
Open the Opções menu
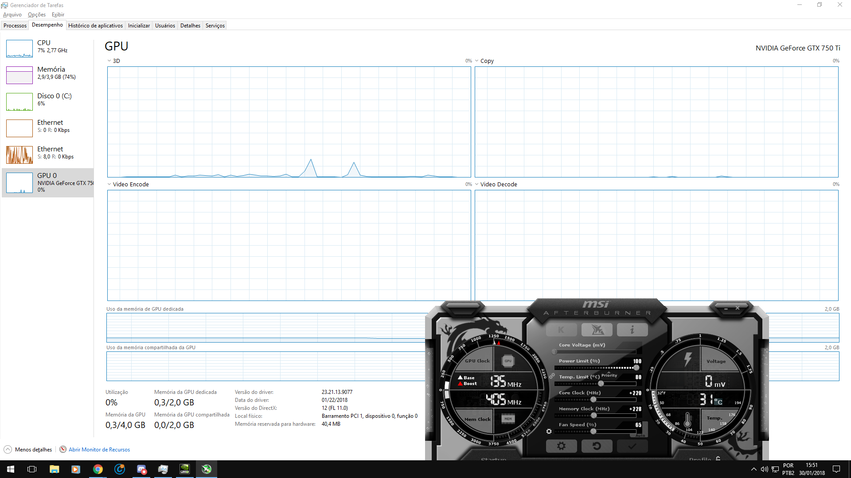(37, 15)
